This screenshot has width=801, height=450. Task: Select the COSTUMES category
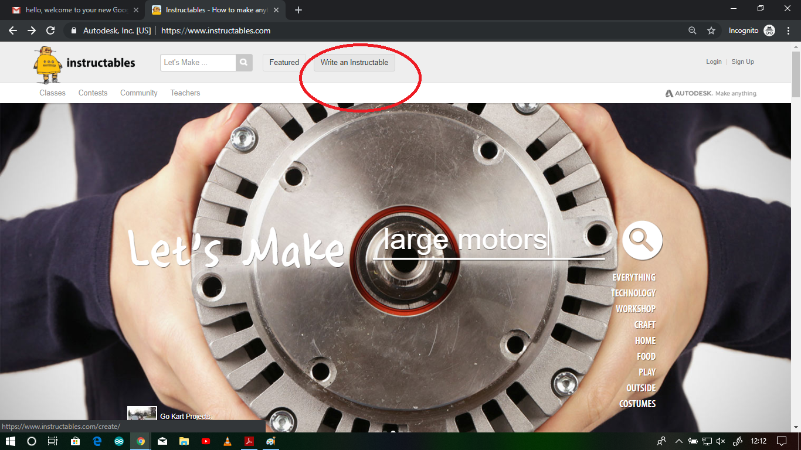(637, 404)
